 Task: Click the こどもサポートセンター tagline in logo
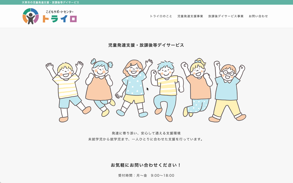[60, 12]
